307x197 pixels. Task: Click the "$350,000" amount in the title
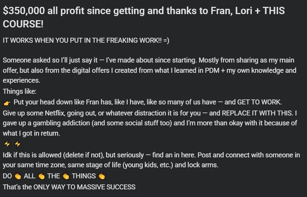click(x=24, y=11)
